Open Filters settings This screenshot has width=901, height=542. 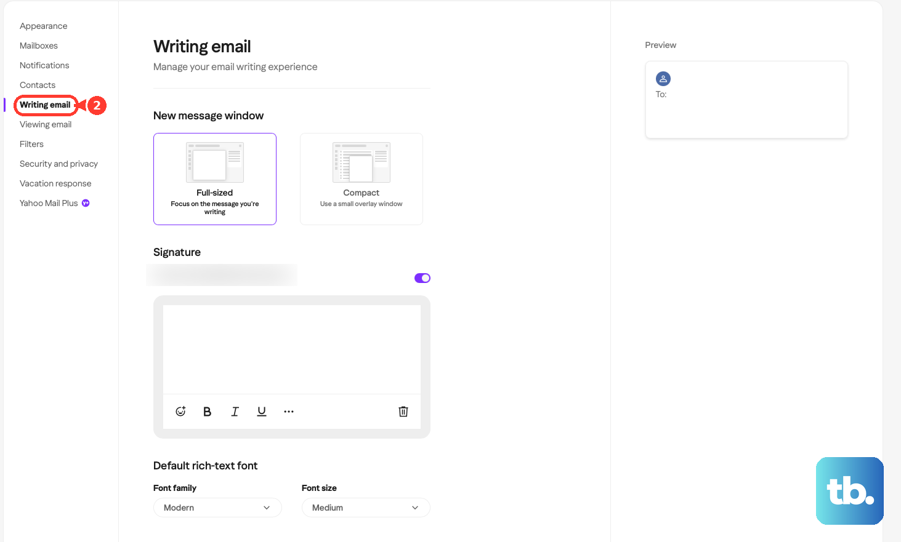pyautogui.click(x=31, y=144)
